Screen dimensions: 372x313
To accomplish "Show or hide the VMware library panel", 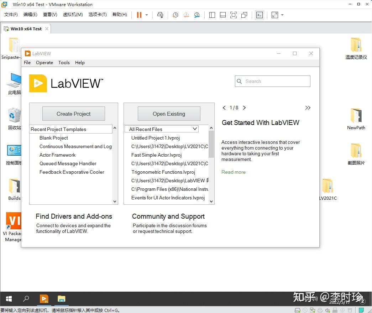I will 212,15.
